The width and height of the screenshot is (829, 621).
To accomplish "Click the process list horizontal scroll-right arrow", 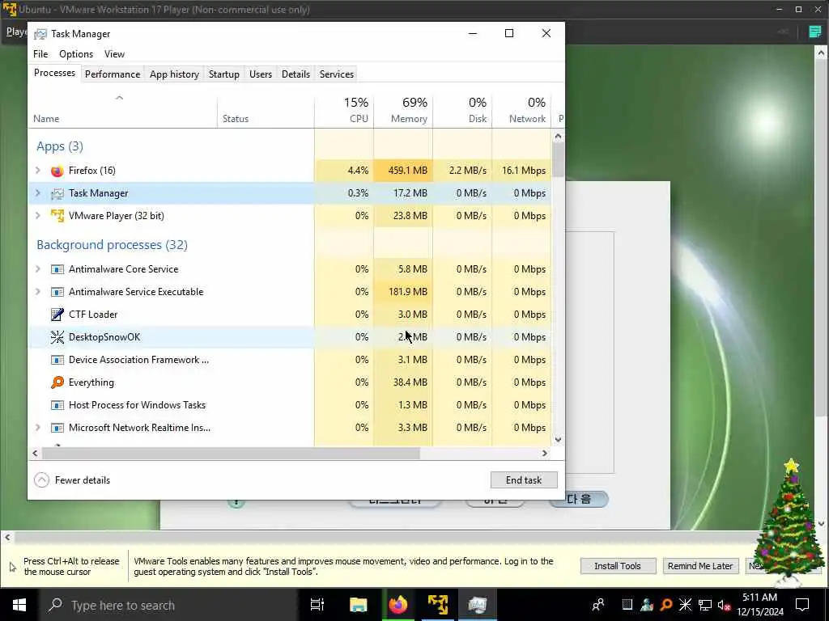I will [545, 453].
